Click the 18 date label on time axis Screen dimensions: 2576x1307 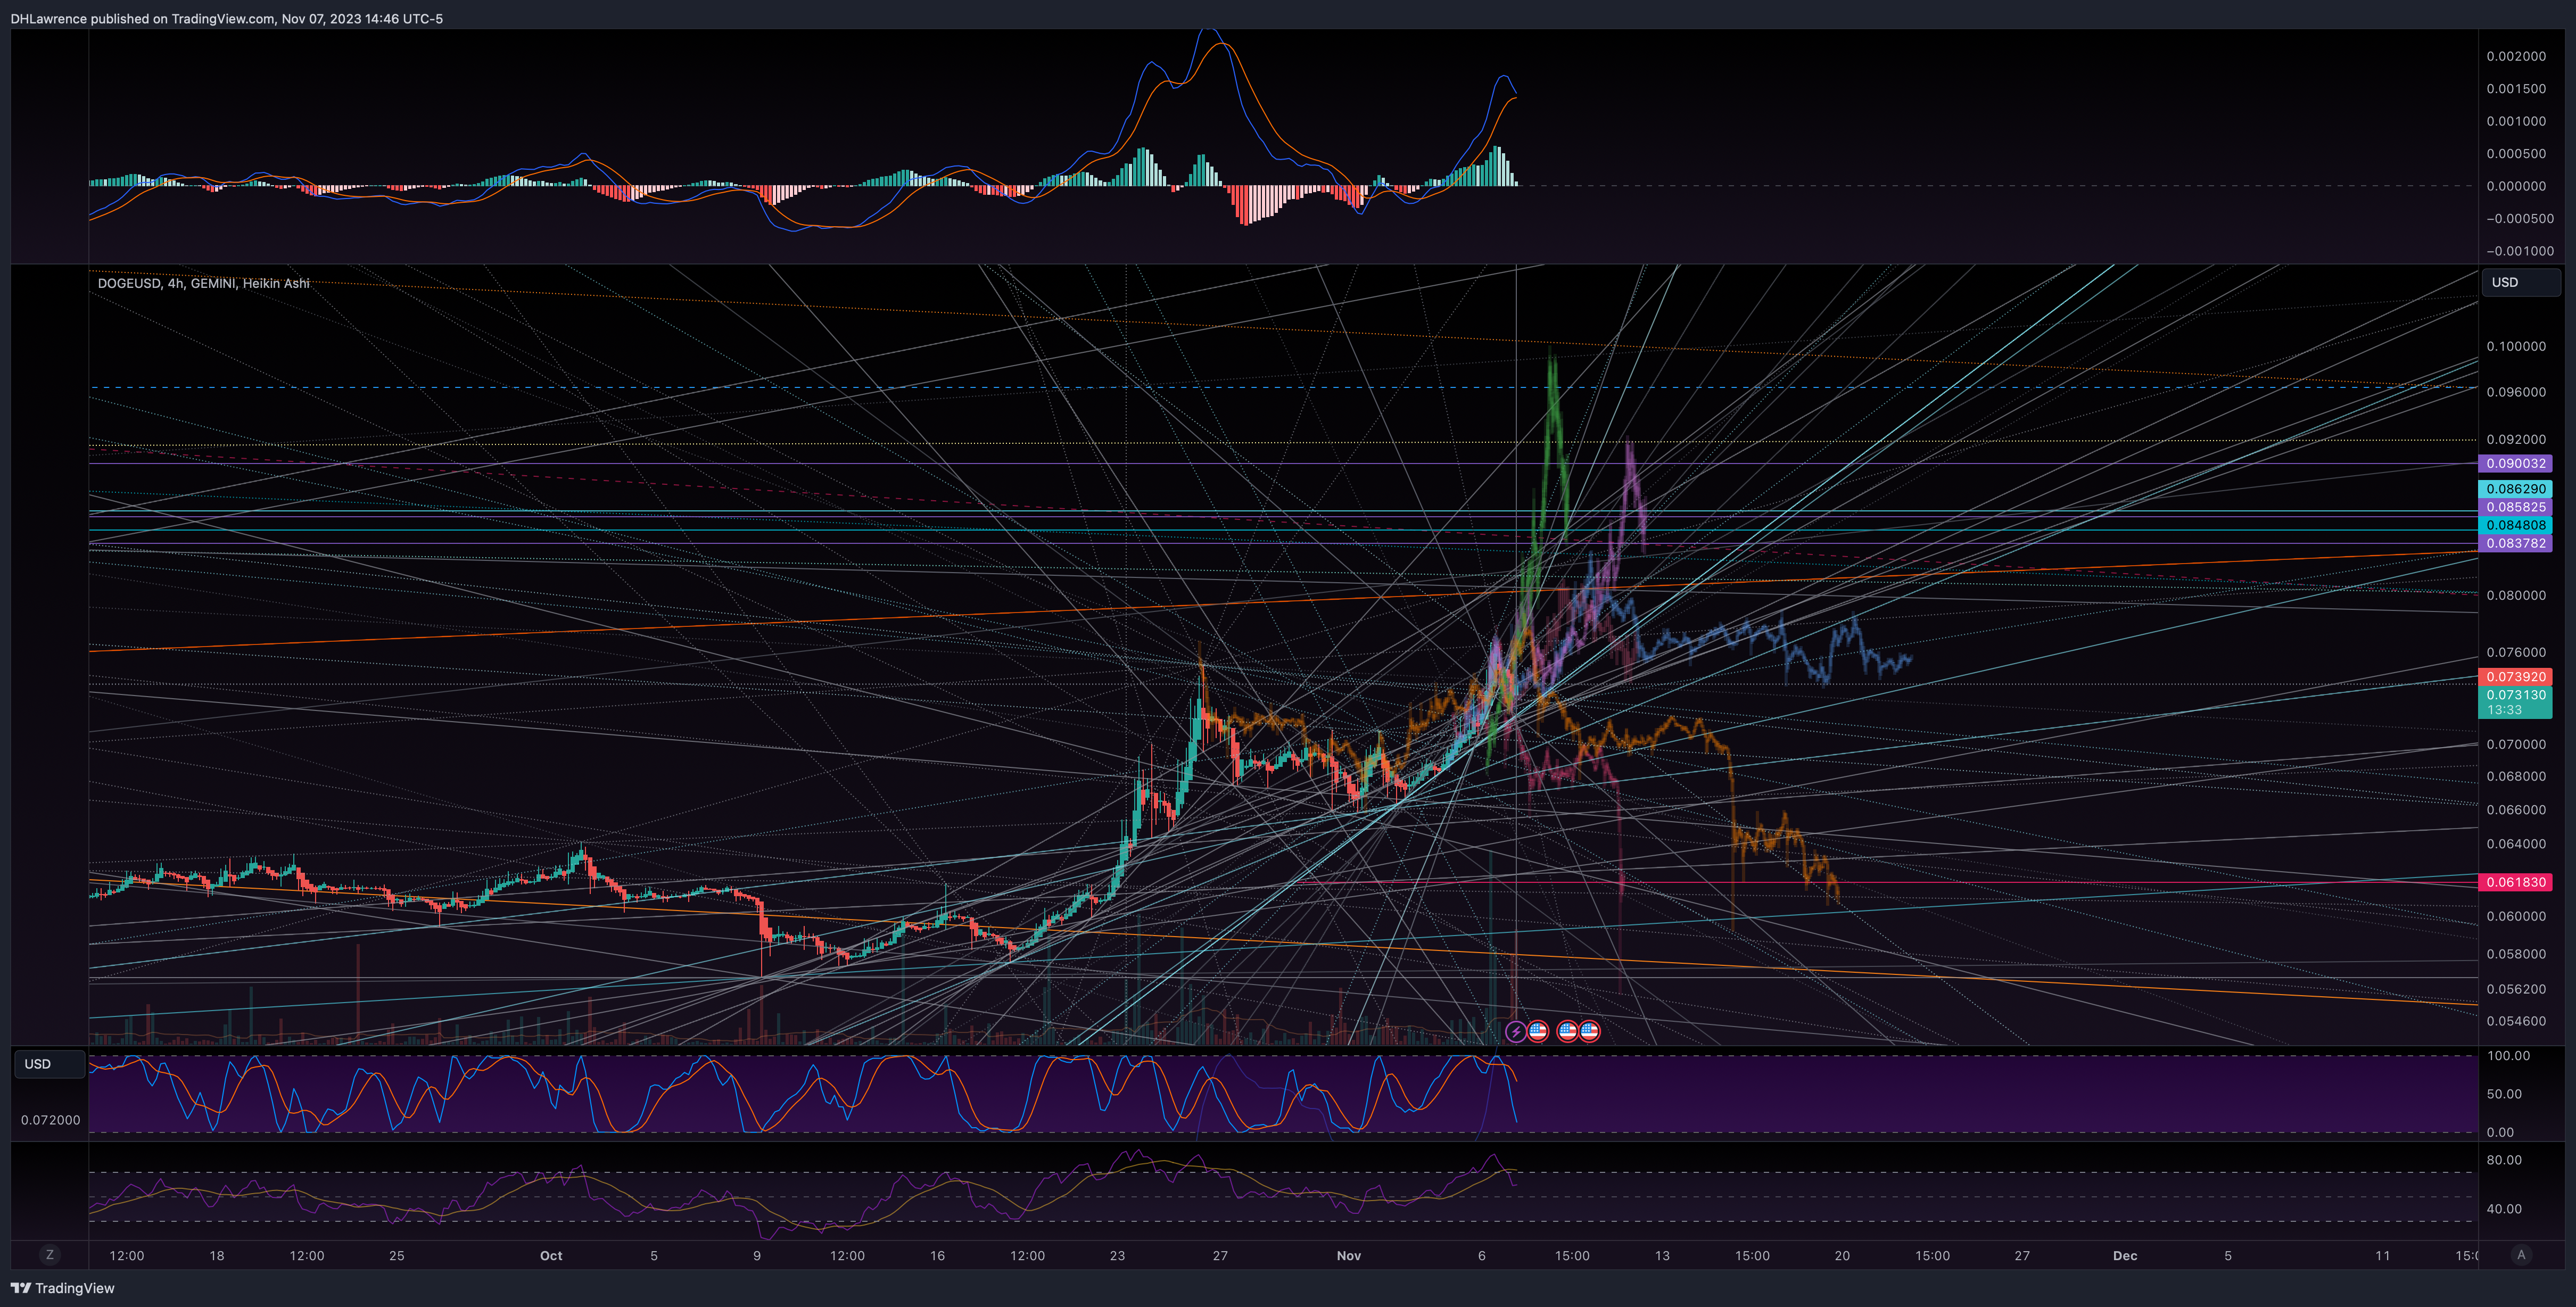click(217, 1256)
